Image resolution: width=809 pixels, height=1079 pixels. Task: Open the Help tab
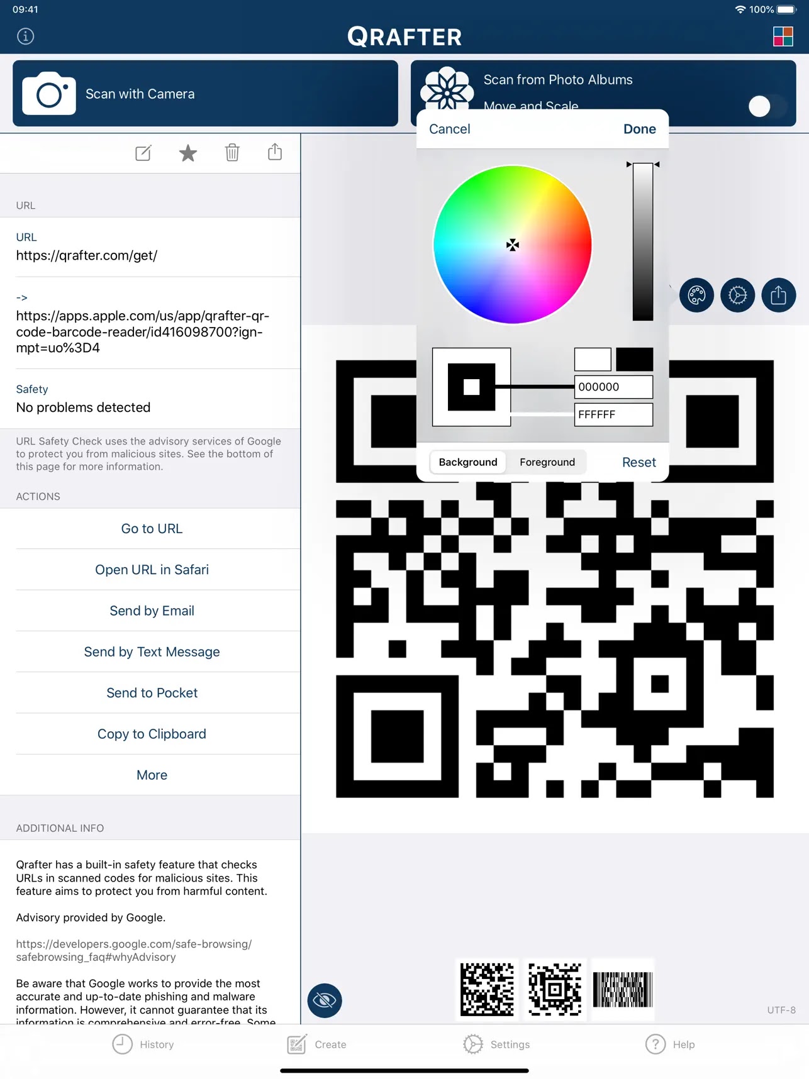click(670, 1044)
